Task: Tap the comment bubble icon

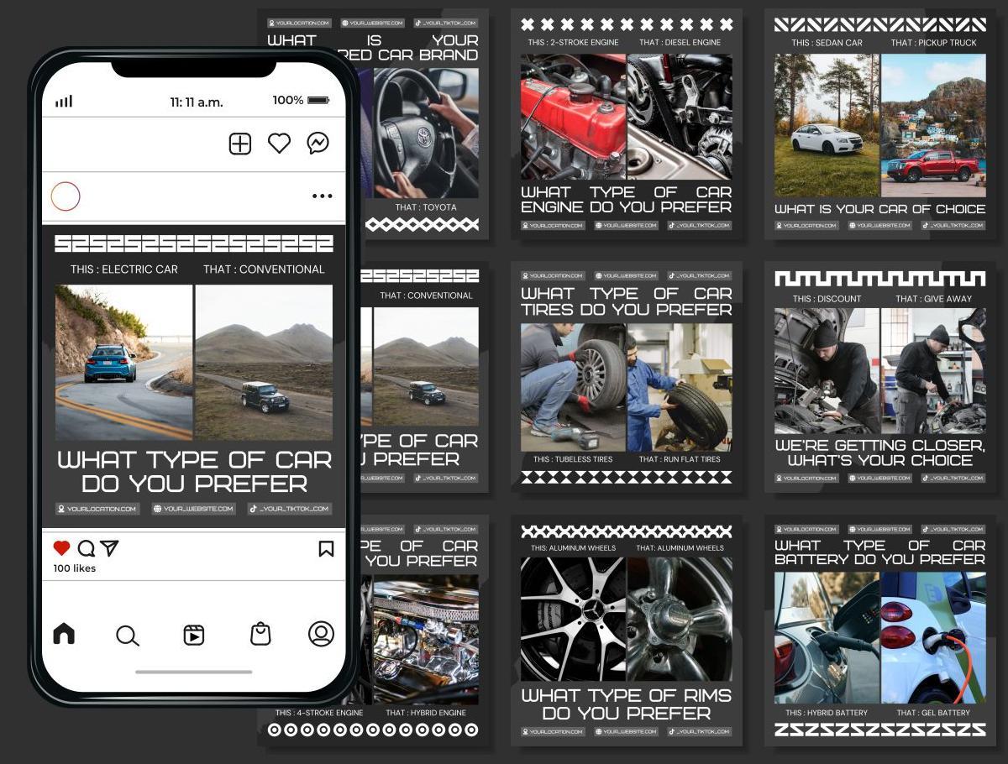Action: 86,549
